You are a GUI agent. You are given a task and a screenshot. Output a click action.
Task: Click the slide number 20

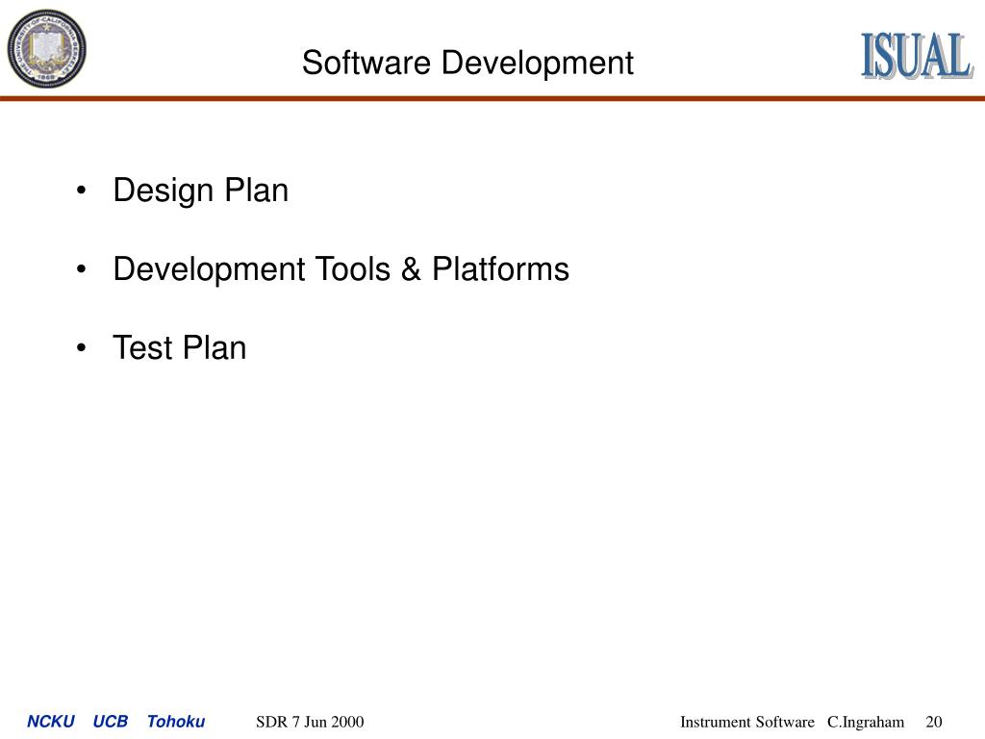(x=934, y=722)
